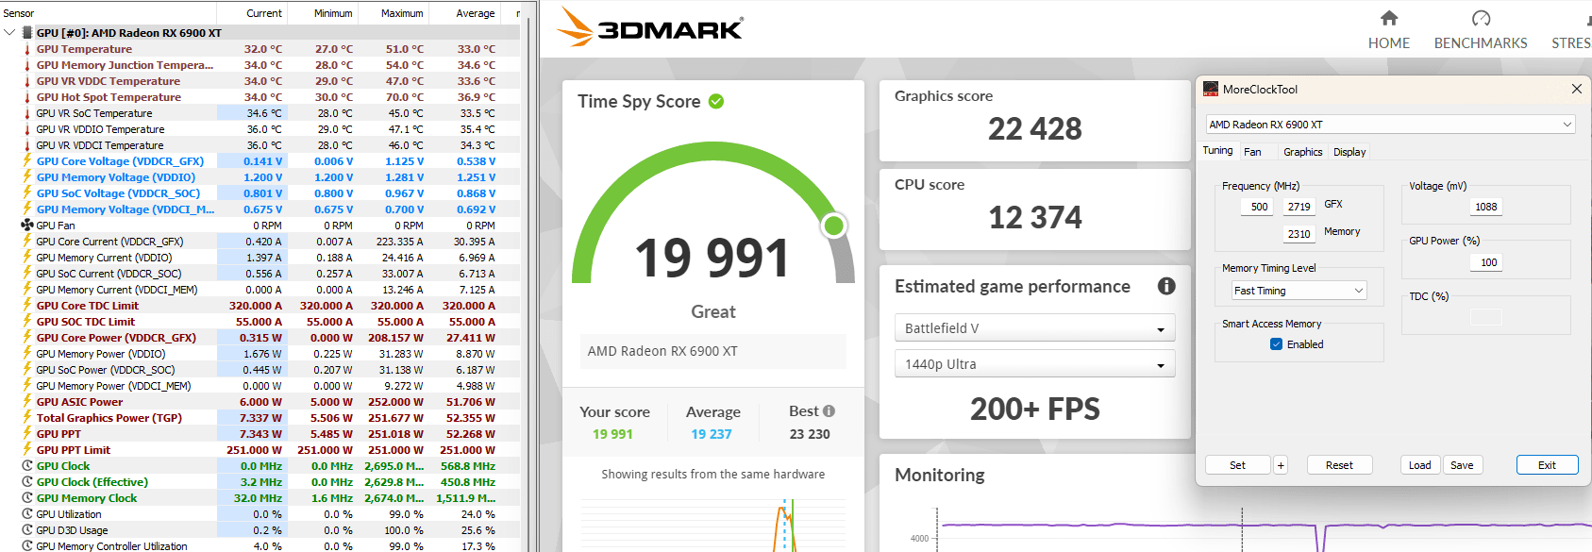Click the Load button in MoreClockTool

[1419, 465]
